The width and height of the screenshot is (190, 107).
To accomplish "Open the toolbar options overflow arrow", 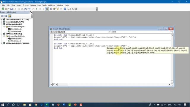I will (97, 9).
